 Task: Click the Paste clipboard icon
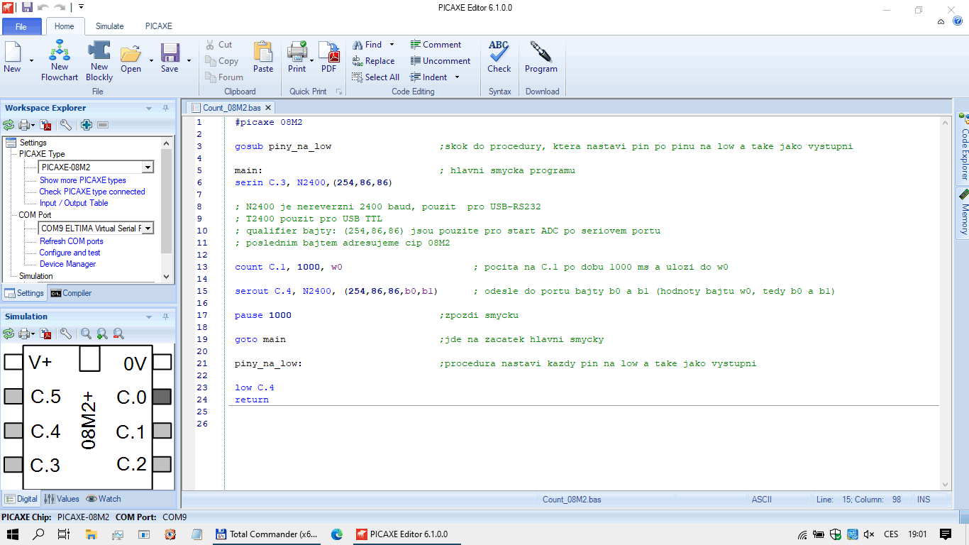click(x=263, y=57)
